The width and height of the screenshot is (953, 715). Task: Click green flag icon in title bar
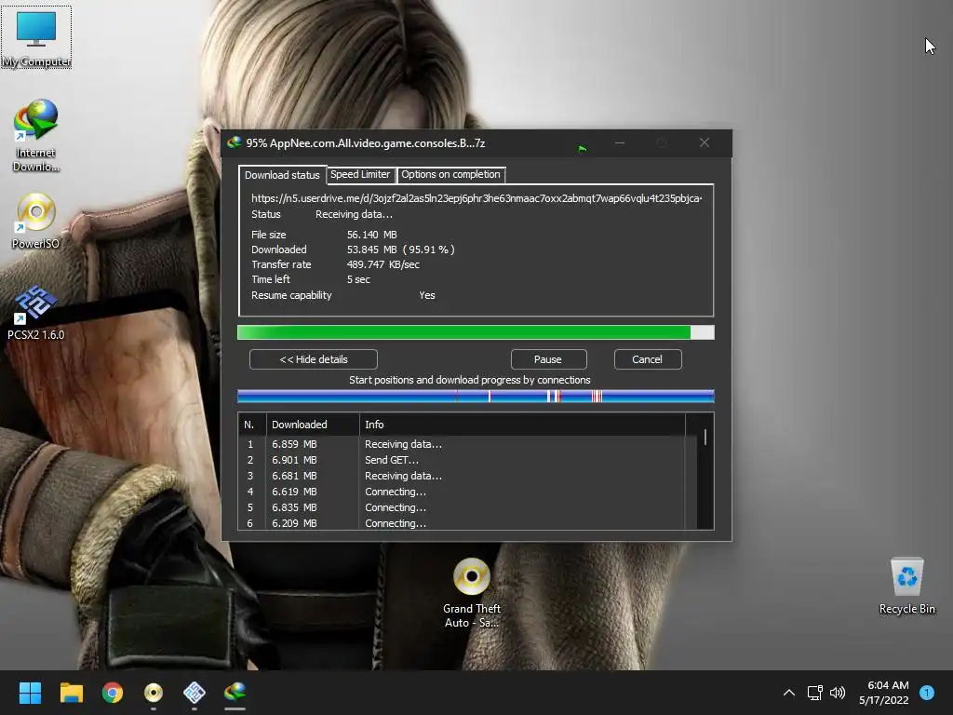click(583, 148)
